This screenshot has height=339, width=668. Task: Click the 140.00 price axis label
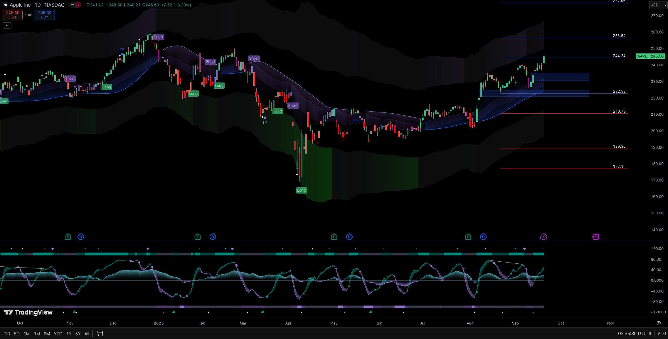coord(657,230)
